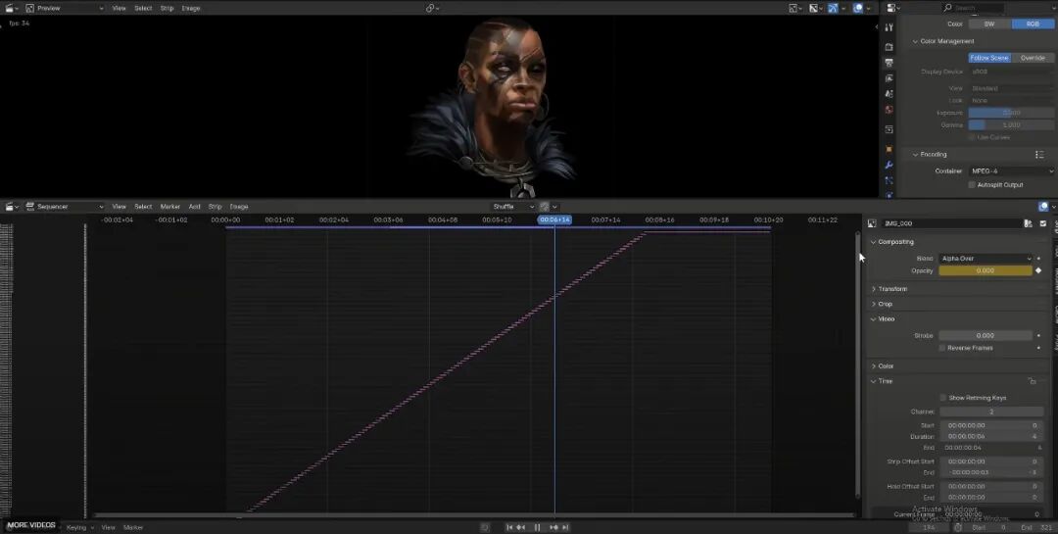Click the Preview editor type icon
This screenshot has width=1058, height=534.
12,8
